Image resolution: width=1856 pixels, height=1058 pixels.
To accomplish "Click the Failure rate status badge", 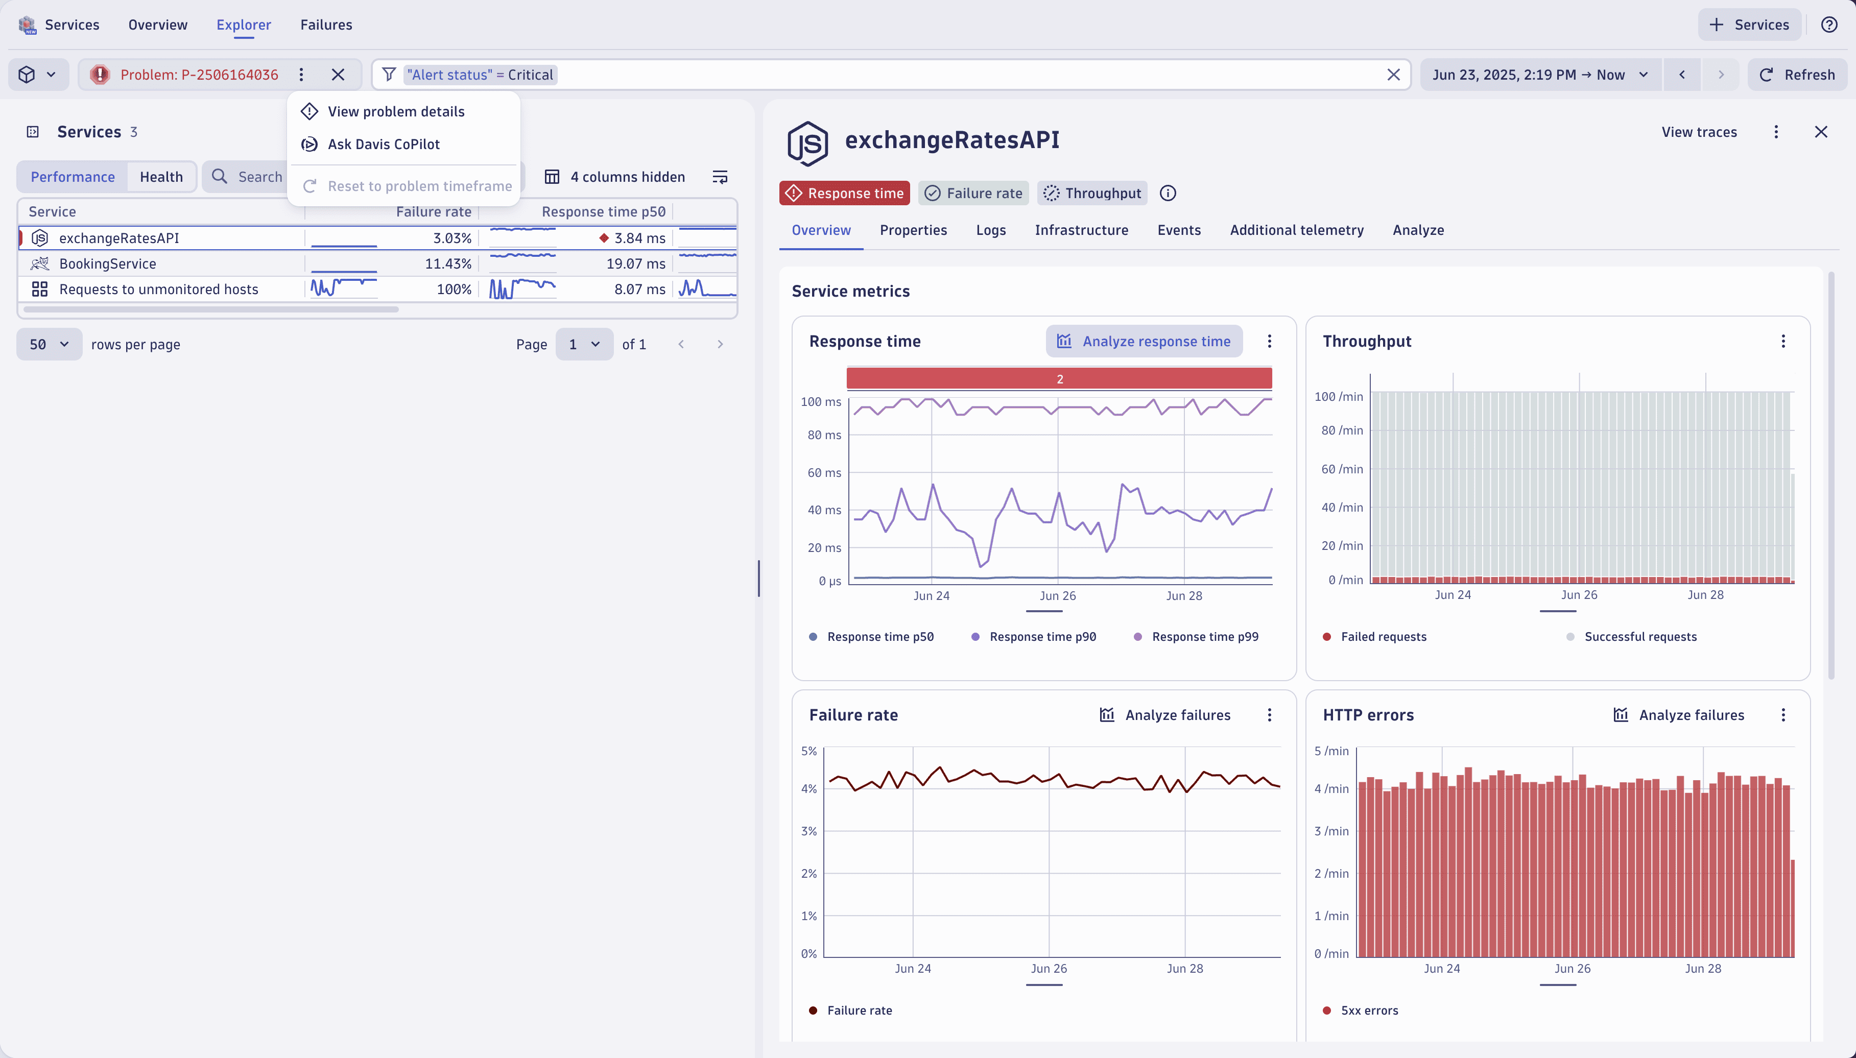I will click(x=973, y=193).
